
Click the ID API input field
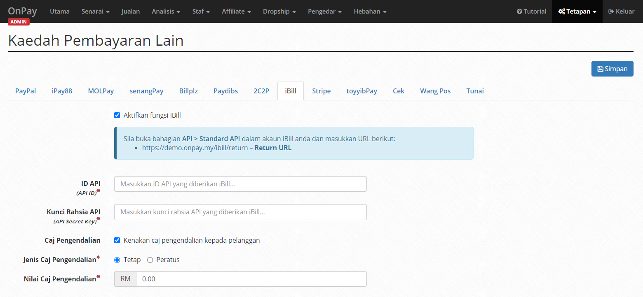tap(240, 184)
